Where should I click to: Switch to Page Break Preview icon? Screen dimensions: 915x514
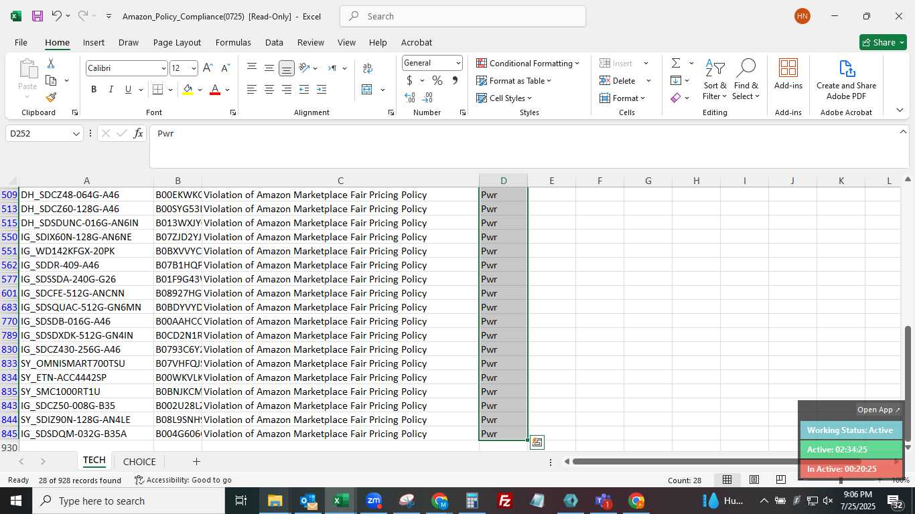pos(781,480)
